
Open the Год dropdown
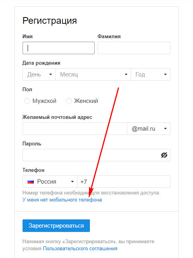click(151, 74)
